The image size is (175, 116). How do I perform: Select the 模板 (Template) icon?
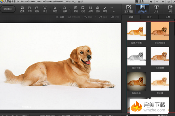click(98, 9)
